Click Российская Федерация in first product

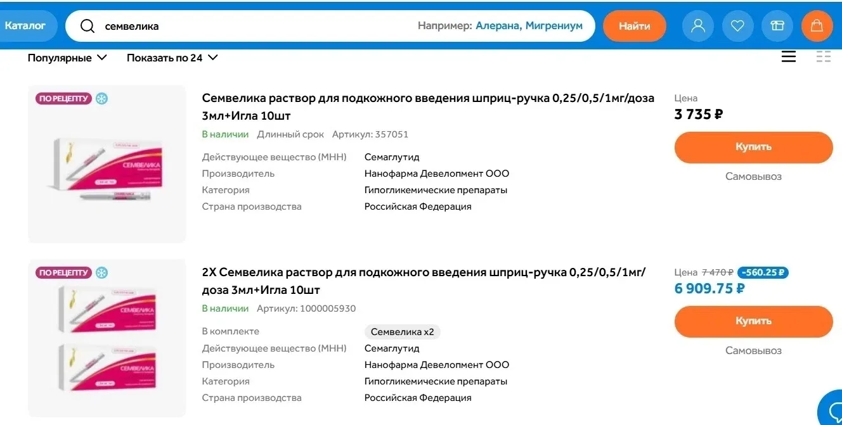click(x=418, y=206)
